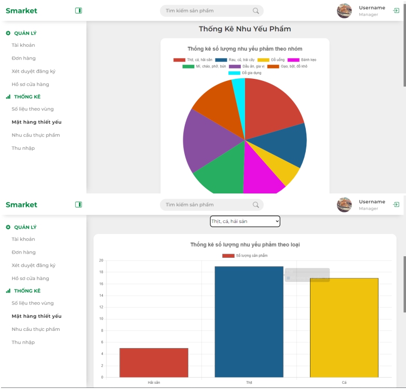The image size is (406, 389).
Task: Click blue Thịt bar
Action: point(249,322)
